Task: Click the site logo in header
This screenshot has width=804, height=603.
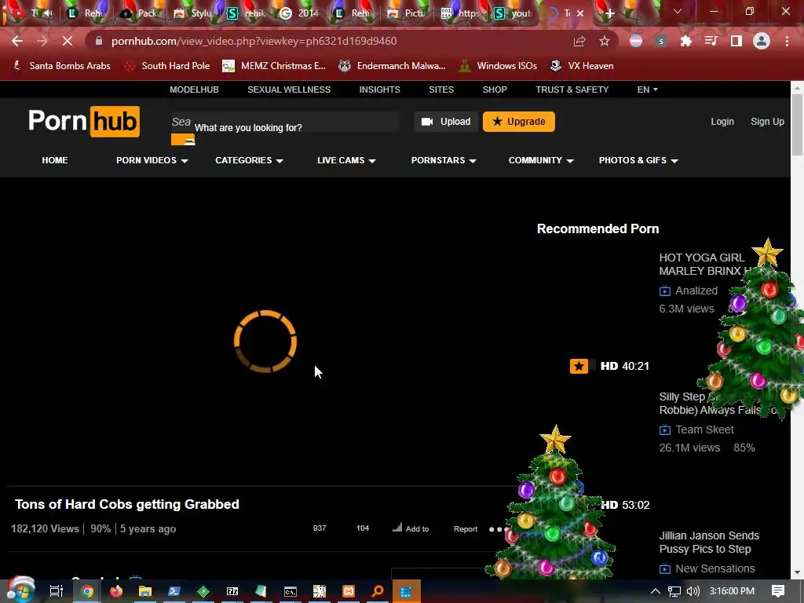Action: 84,122
